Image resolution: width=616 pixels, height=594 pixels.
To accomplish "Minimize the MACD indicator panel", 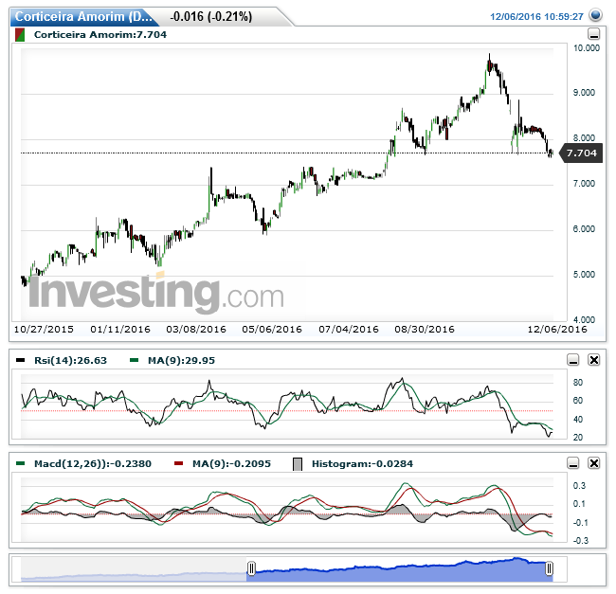I will [573, 463].
